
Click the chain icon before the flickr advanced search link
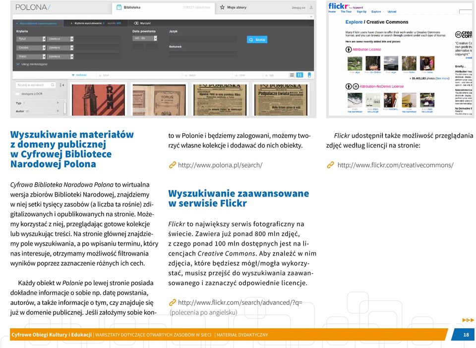pos(173,302)
